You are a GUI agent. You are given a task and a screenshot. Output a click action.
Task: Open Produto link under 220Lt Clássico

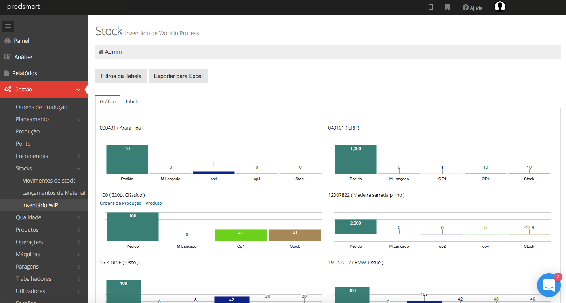pos(154,203)
